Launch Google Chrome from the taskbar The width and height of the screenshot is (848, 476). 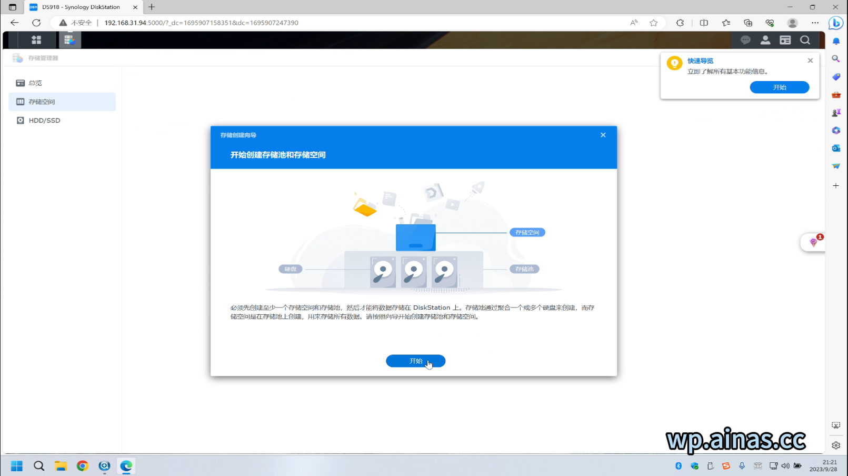83,466
